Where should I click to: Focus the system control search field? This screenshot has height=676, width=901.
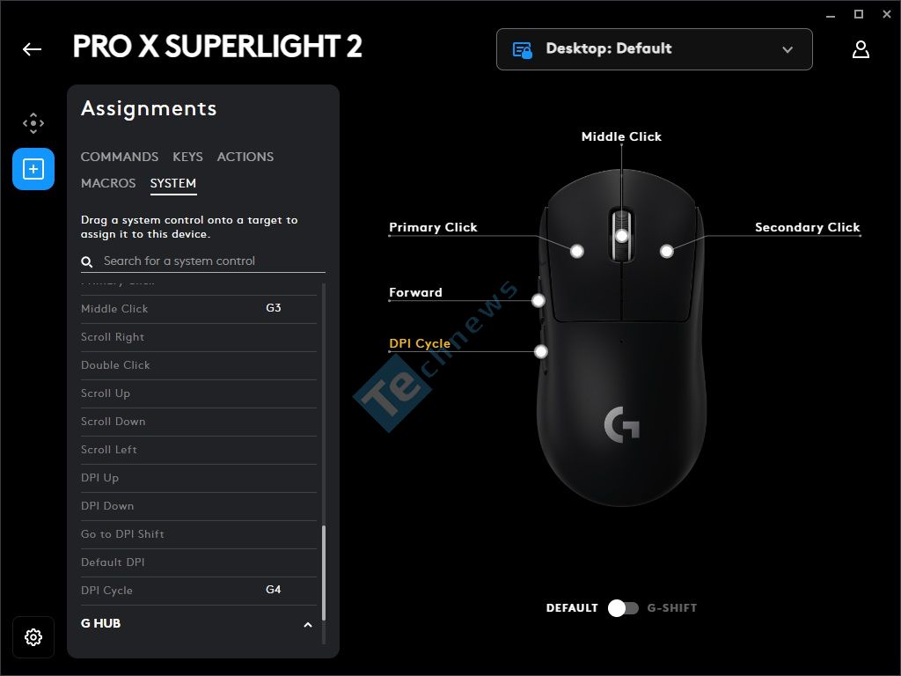(x=203, y=261)
